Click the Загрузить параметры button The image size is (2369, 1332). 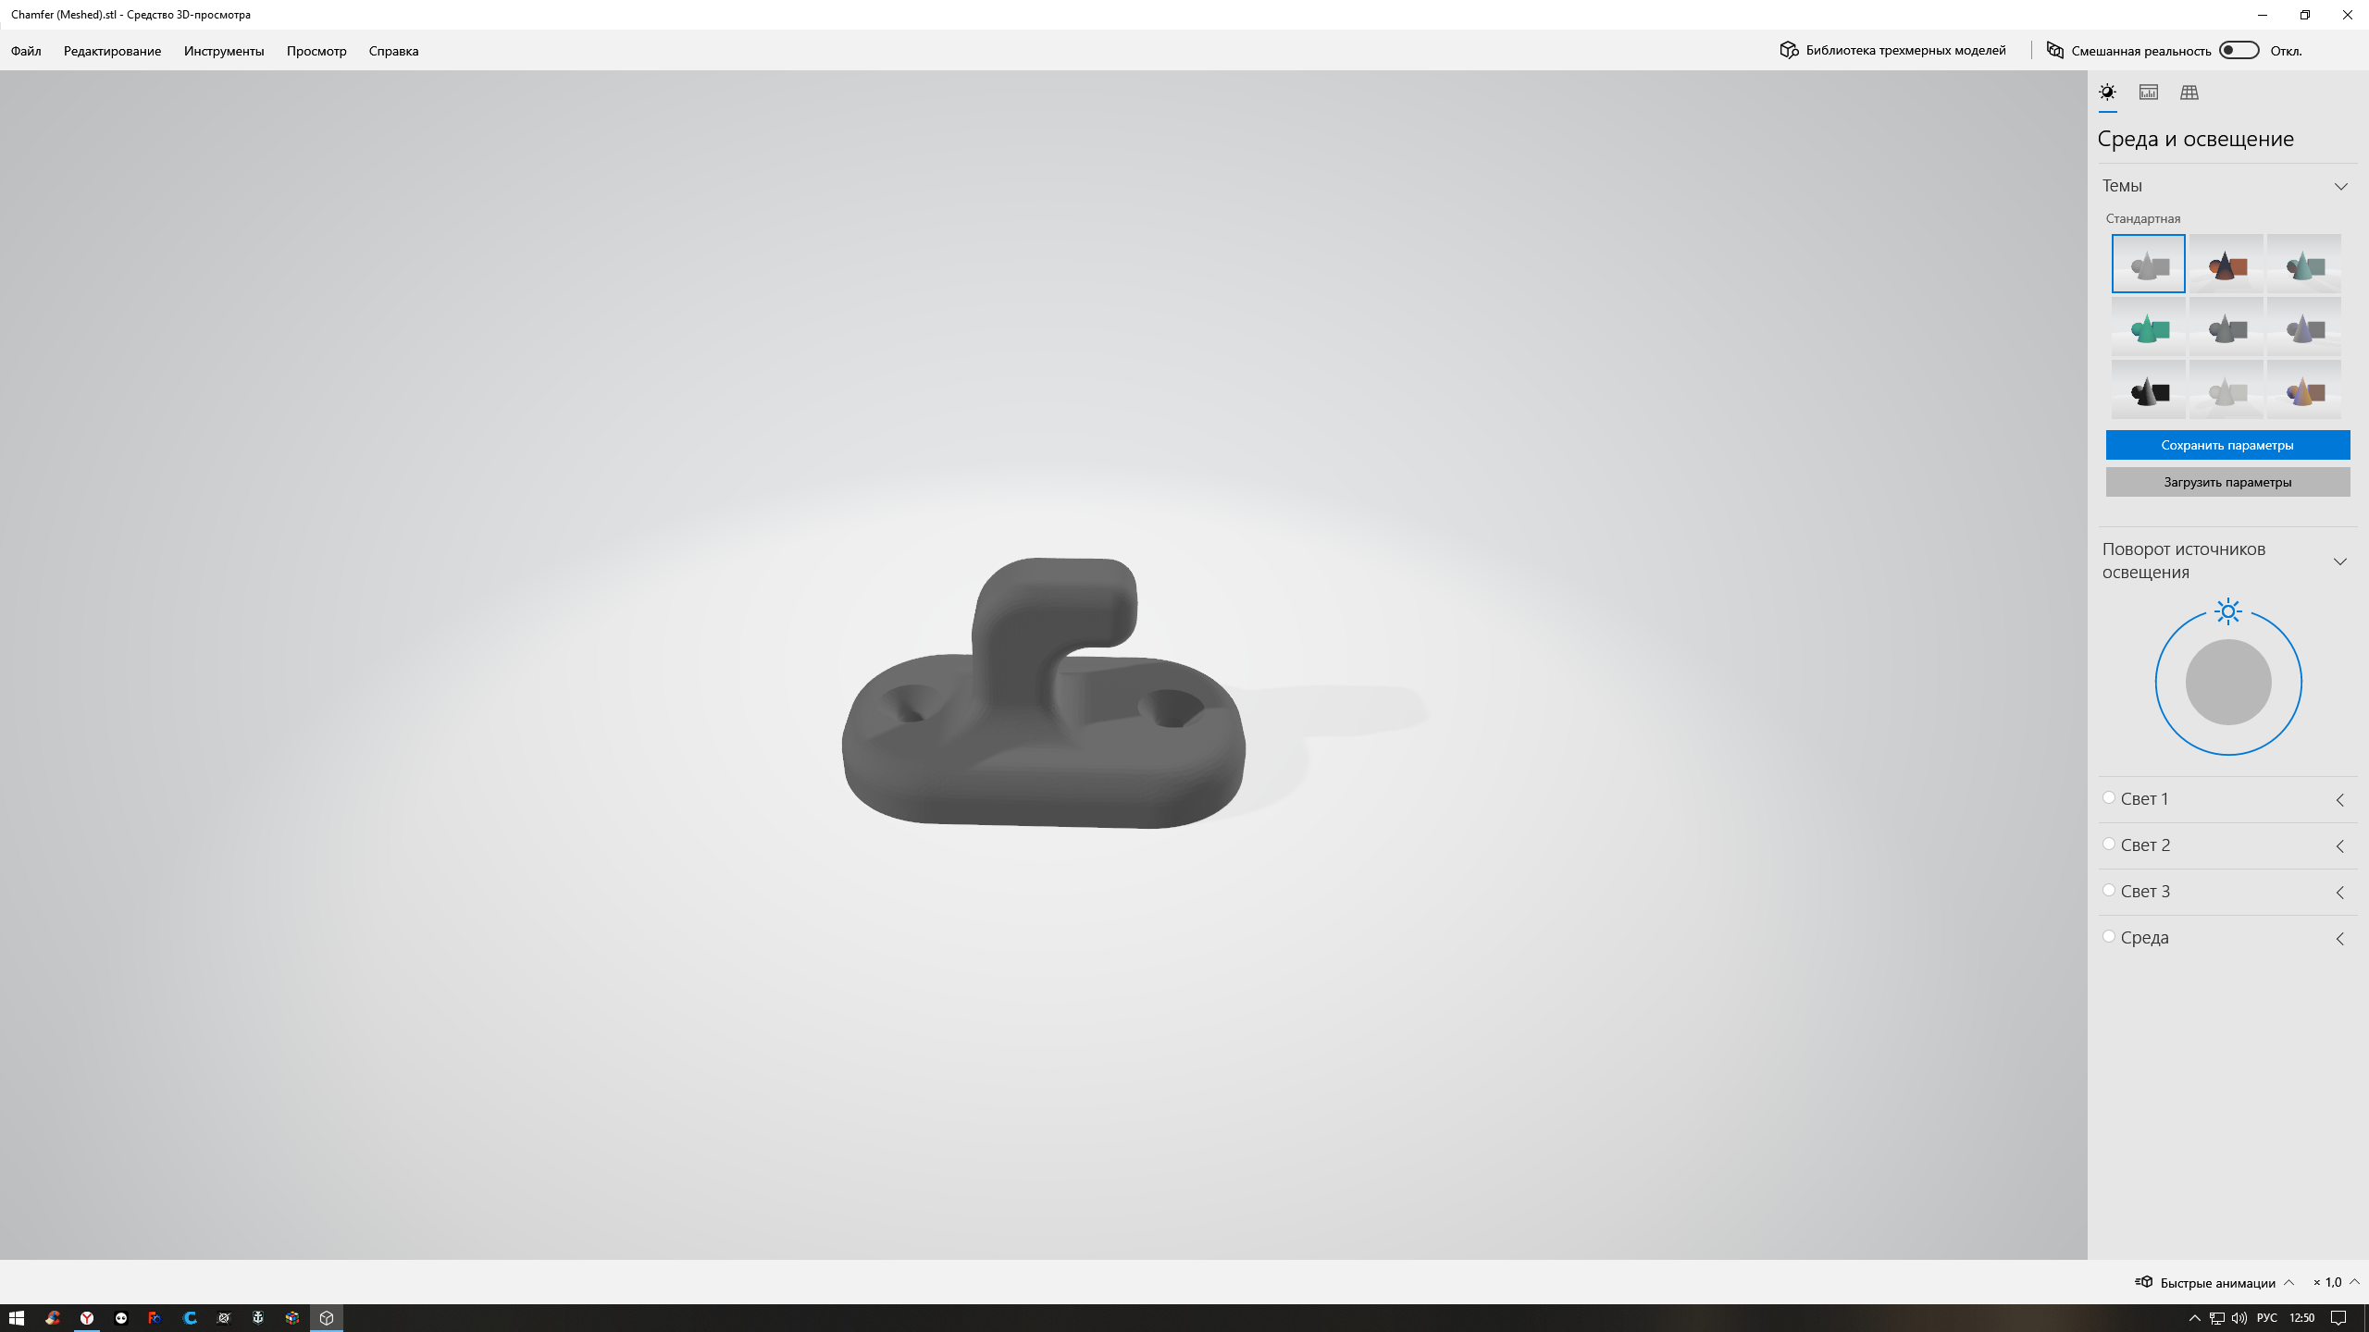point(2227,482)
